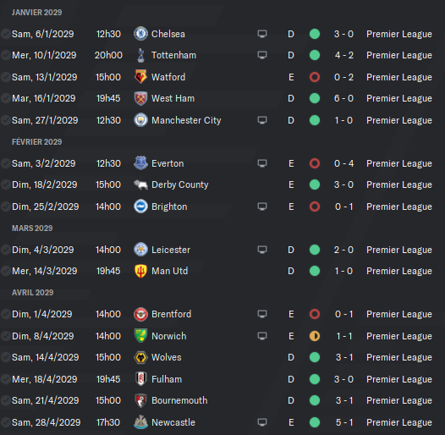The height and width of the screenshot is (435, 445).
Task: Click the Newcastle club crest
Action: (140, 422)
